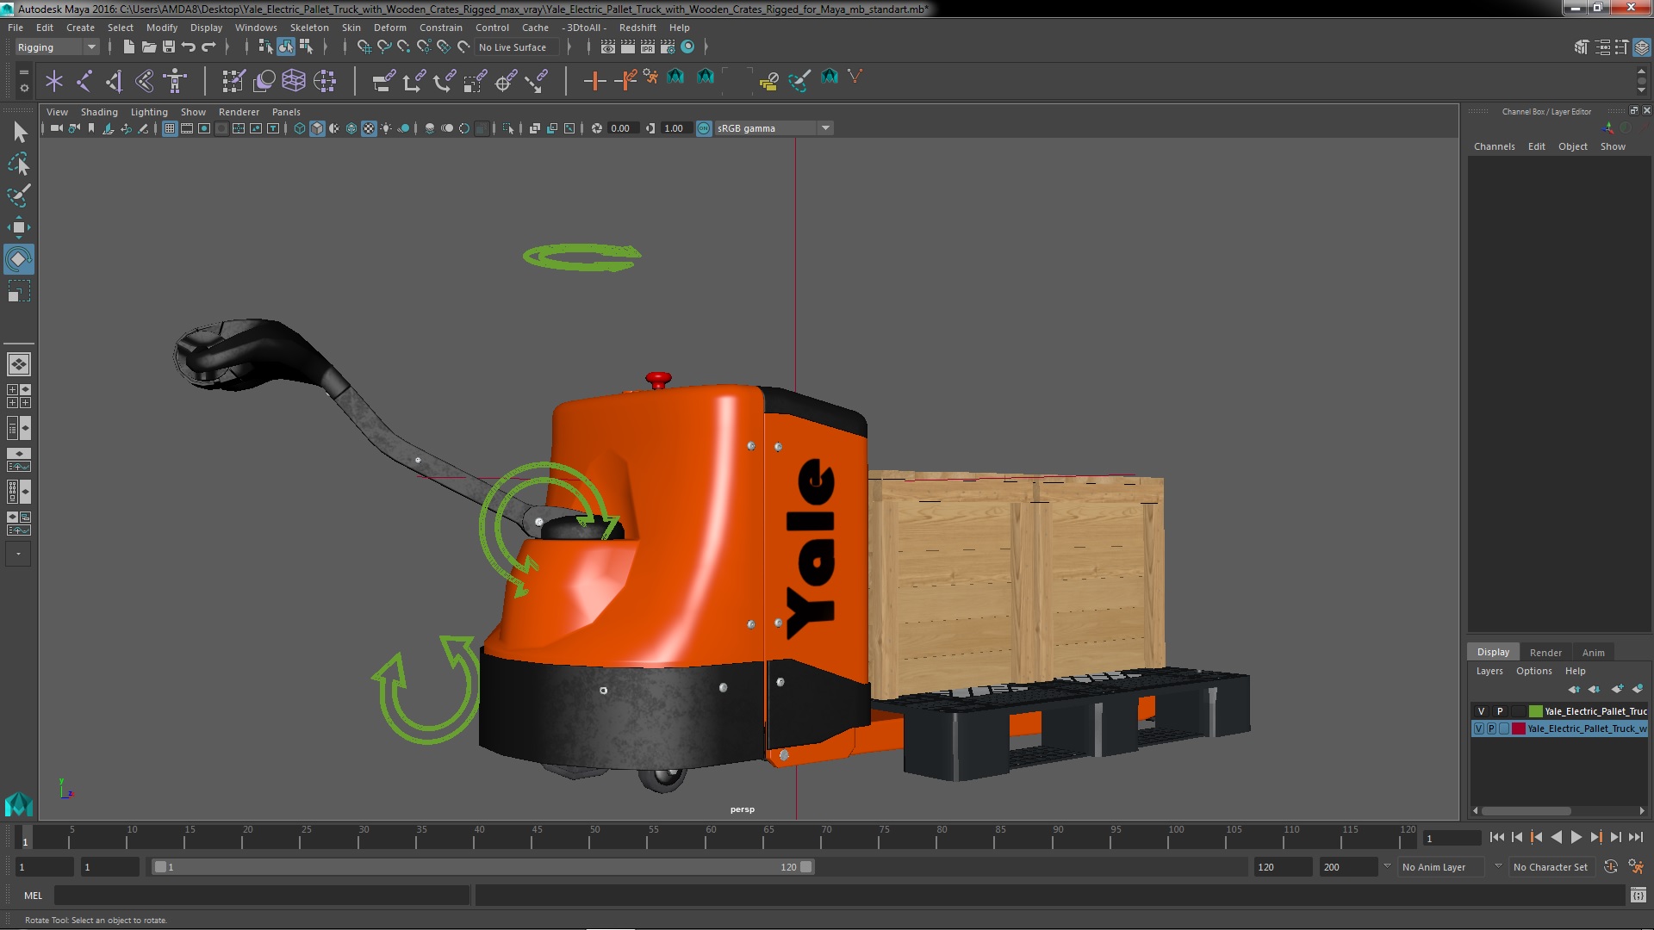Activate the Paint Selection tool
This screenshot has height=930, width=1654.
(19, 195)
